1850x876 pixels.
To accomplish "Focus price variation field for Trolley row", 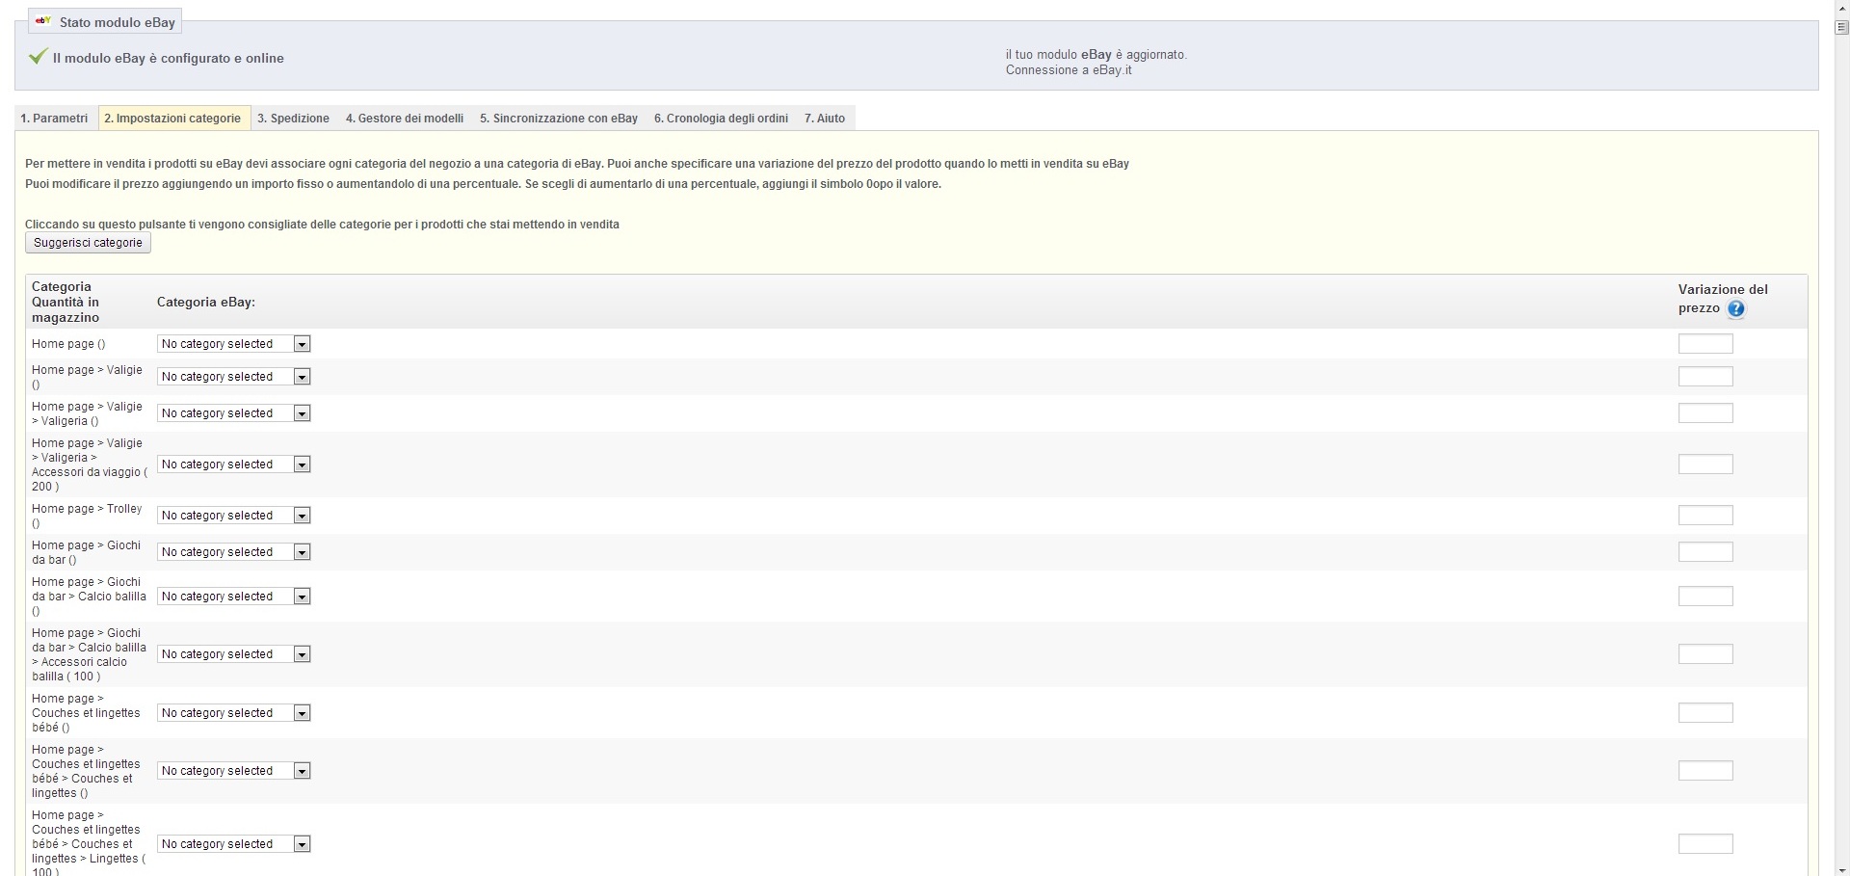I will pyautogui.click(x=1705, y=516).
